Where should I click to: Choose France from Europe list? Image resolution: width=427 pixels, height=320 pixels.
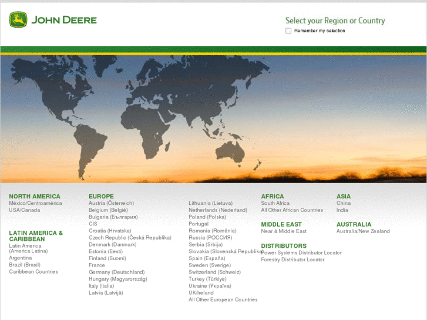click(x=97, y=265)
